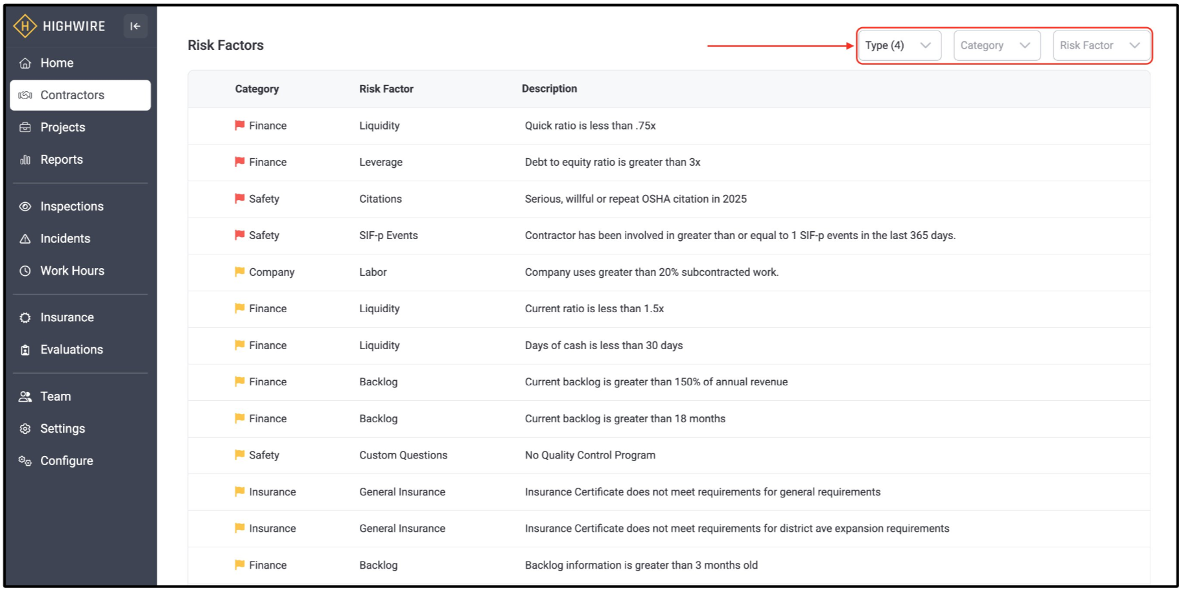Collapse the sidebar with the arrow button
The image size is (1185, 592).
click(x=135, y=26)
